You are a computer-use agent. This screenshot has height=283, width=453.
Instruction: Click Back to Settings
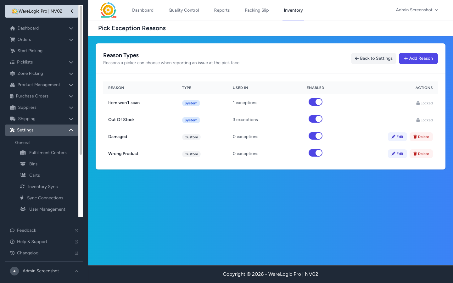(374, 58)
